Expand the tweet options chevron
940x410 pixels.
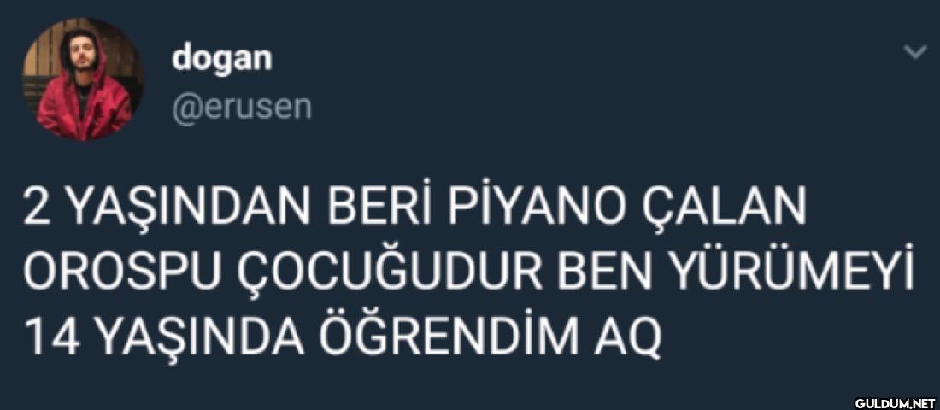pos(915,53)
